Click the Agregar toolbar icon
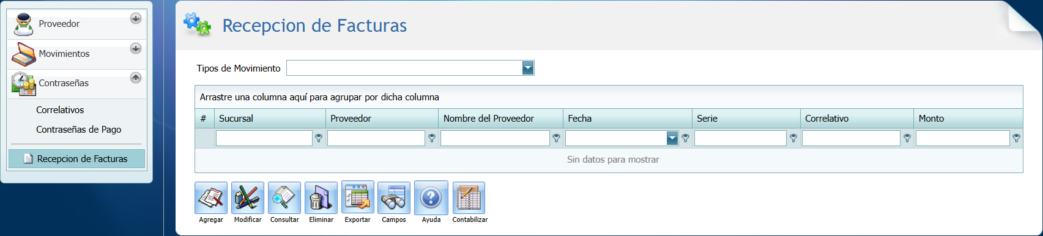The height and width of the screenshot is (236, 1043). 211,198
